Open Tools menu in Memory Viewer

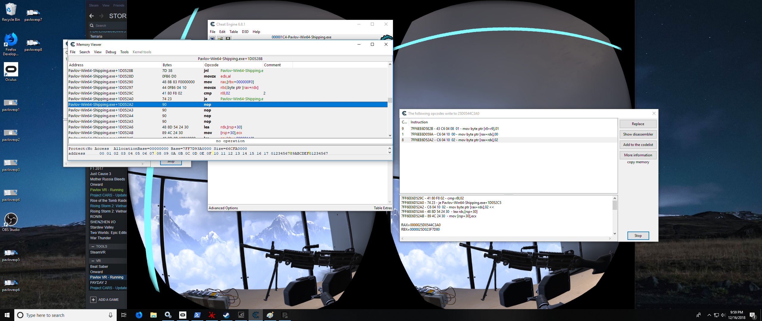124,52
